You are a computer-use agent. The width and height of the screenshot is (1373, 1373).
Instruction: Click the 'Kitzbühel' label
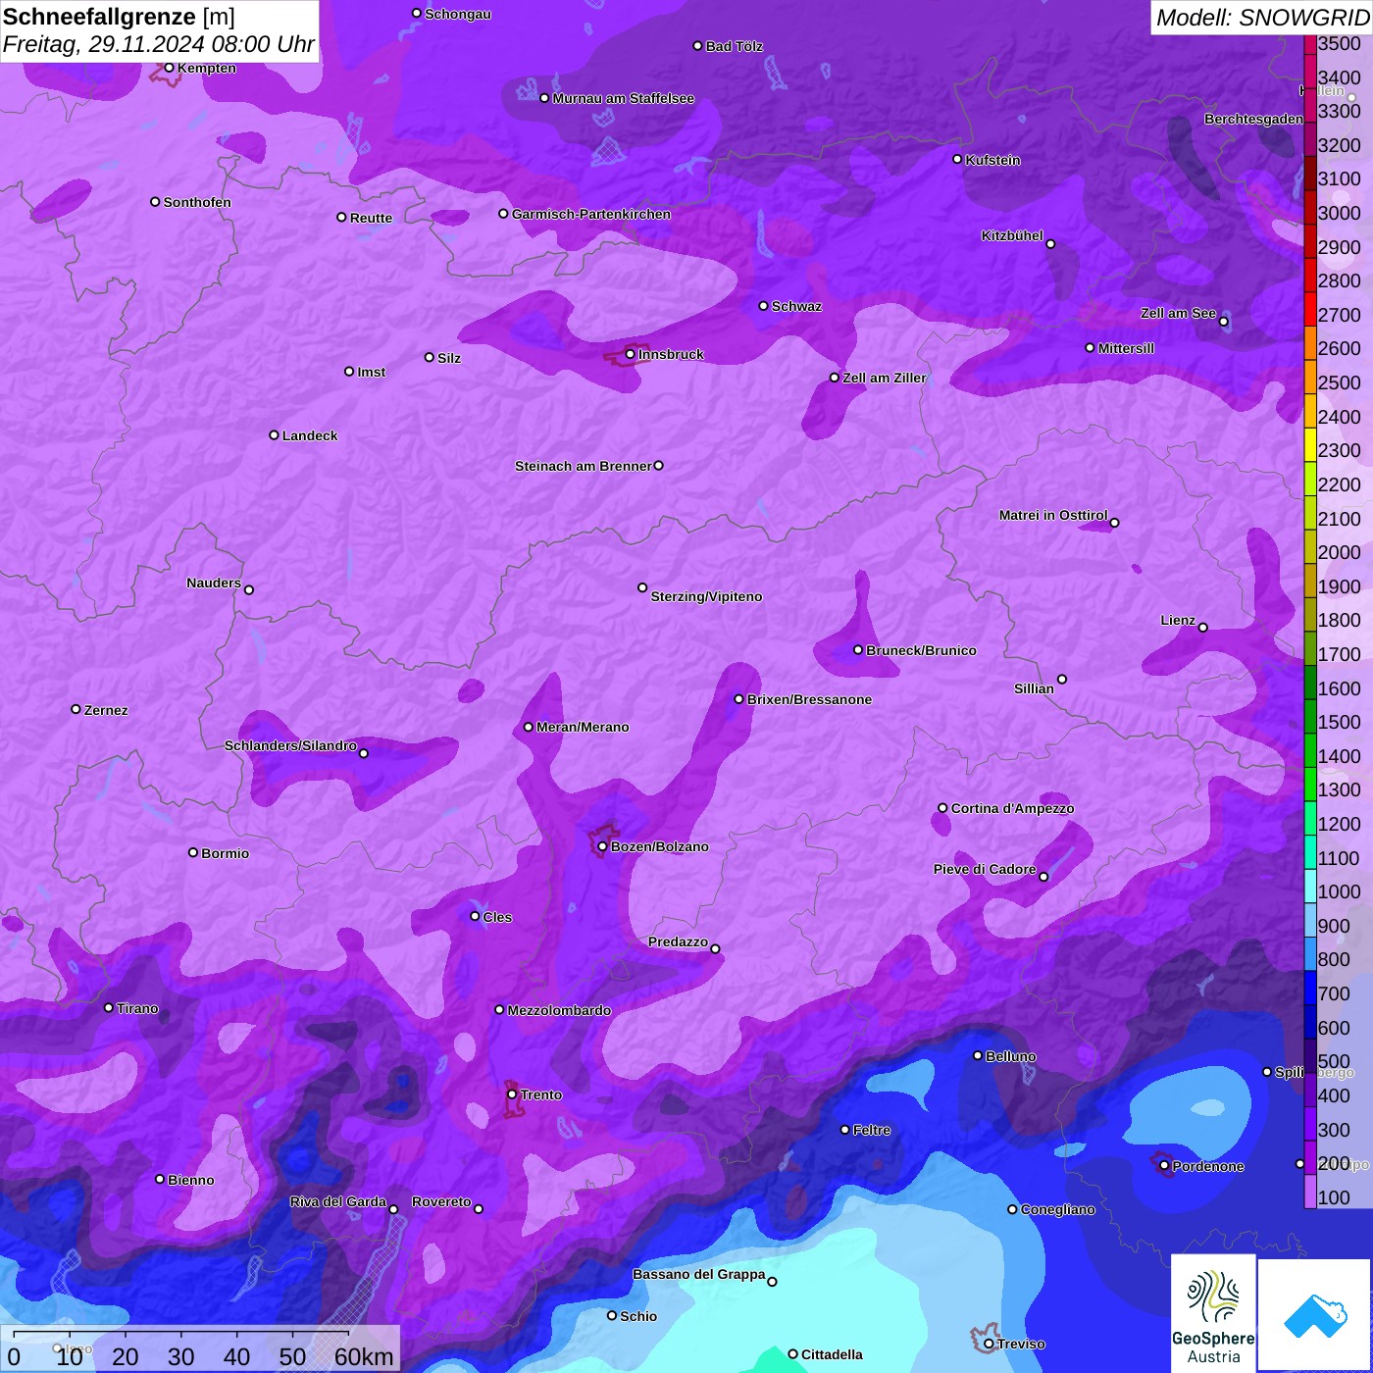[x=1012, y=235]
